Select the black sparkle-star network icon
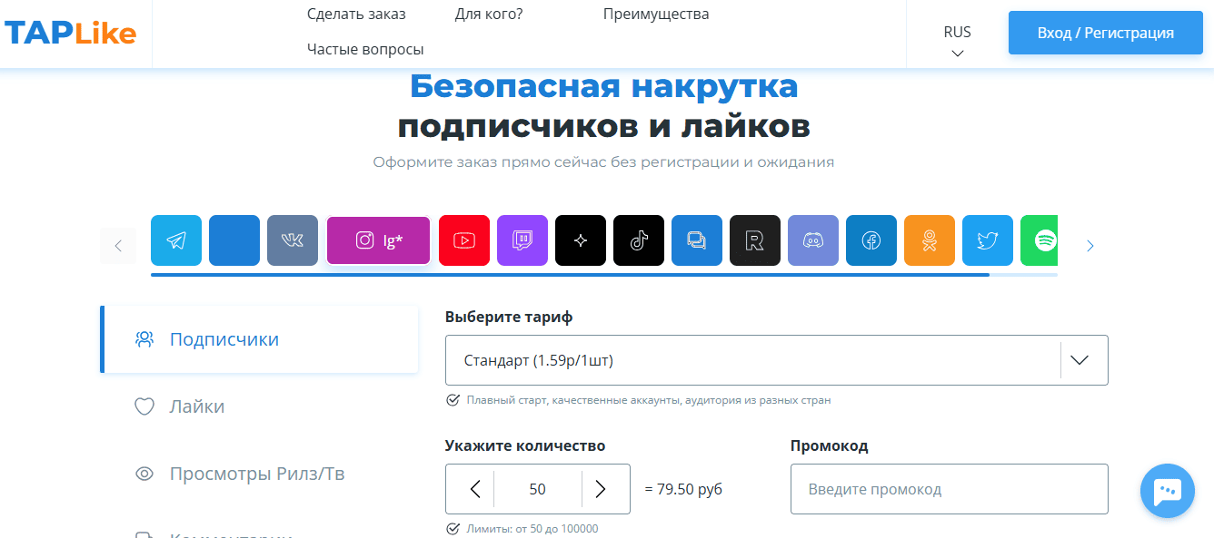 [581, 240]
